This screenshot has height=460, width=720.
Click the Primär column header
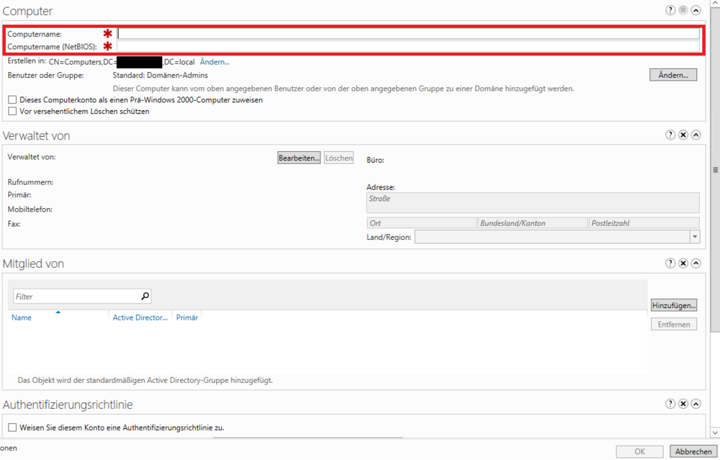point(186,317)
